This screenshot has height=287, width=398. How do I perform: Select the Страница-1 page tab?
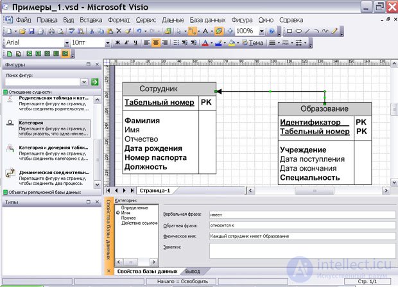pyautogui.click(x=155, y=191)
